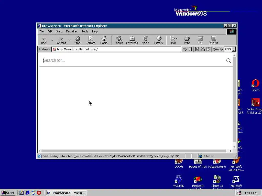
Task: Click the magnifier icon in the page search box
Action: click(228, 60)
